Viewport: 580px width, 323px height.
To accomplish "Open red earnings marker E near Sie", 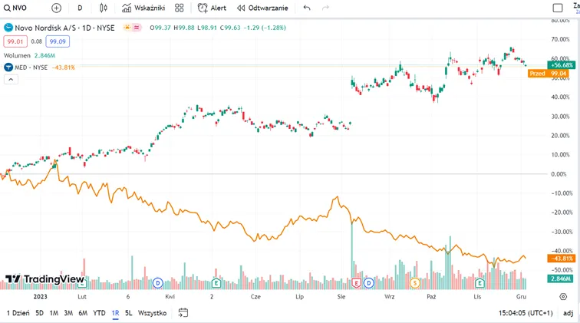I will coord(356,283).
